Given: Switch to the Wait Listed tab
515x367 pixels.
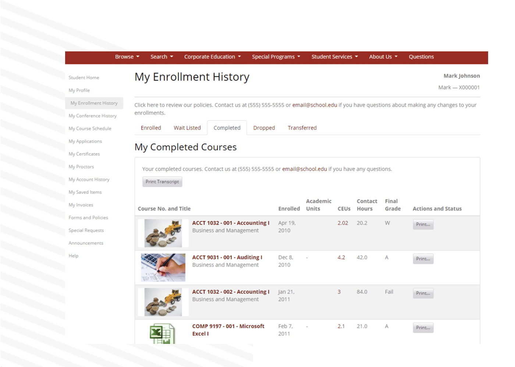Looking at the screenshot, I should click(x=187, y=128).
